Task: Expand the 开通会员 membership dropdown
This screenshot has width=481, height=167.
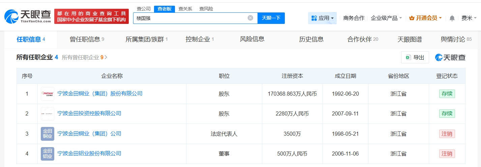Action: pyautogui.click(x=425, y=18)
